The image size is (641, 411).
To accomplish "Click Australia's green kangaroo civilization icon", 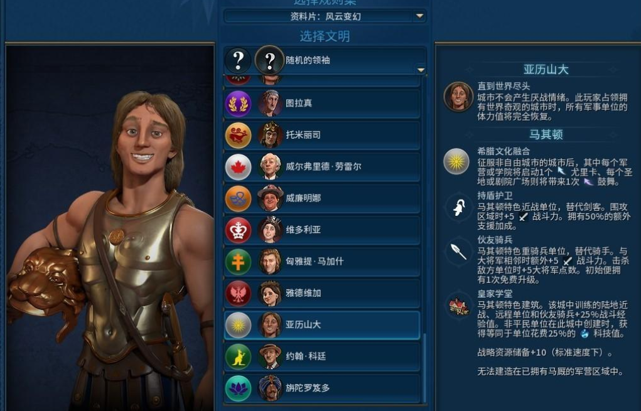I will pos(239,356).
